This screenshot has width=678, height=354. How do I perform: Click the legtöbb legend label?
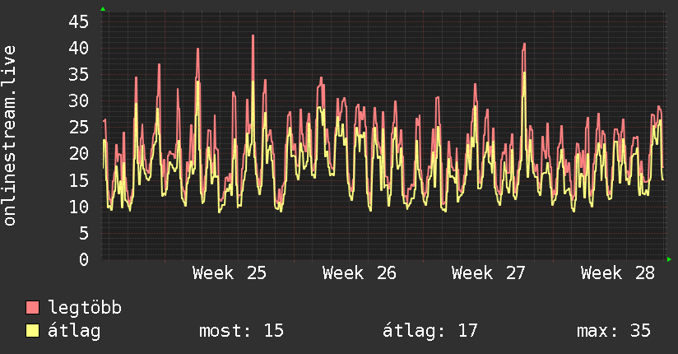pyautogui.click(x=85, y=307)
